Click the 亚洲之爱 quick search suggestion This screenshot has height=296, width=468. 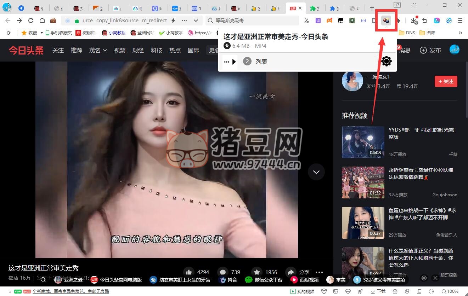coord(69,280)
